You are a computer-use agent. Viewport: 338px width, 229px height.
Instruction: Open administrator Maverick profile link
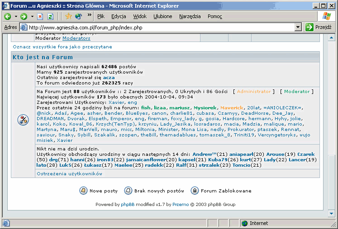(232, 108)
